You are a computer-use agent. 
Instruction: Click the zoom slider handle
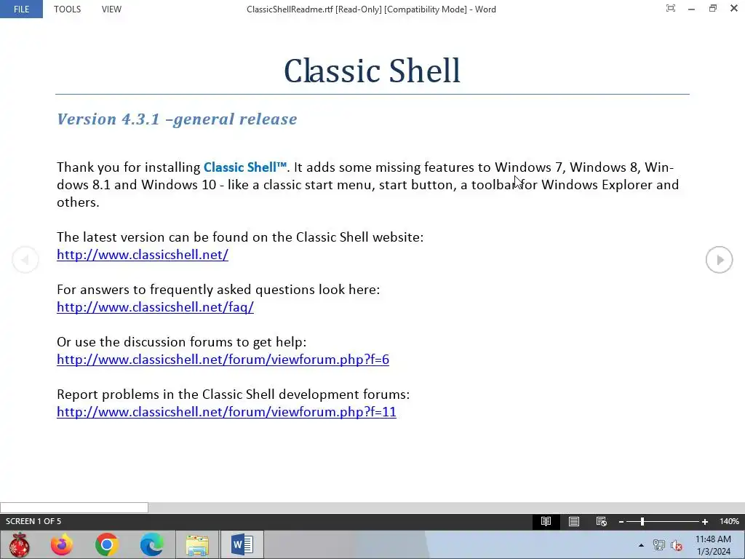[x=642, y=521]
